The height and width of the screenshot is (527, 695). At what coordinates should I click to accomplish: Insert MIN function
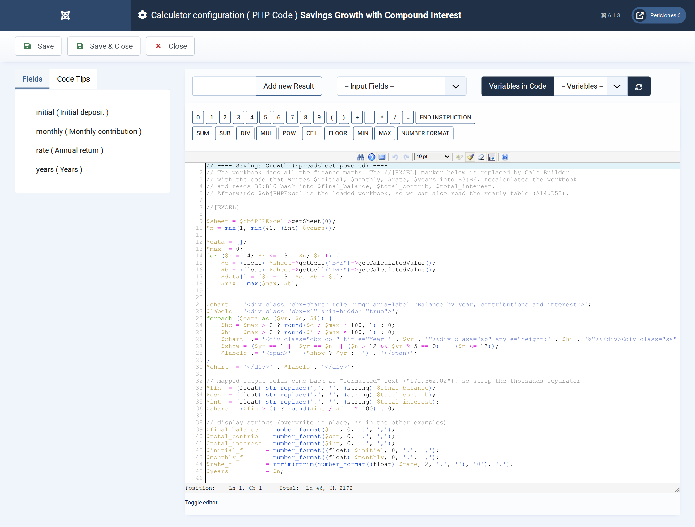pos(363,133)
